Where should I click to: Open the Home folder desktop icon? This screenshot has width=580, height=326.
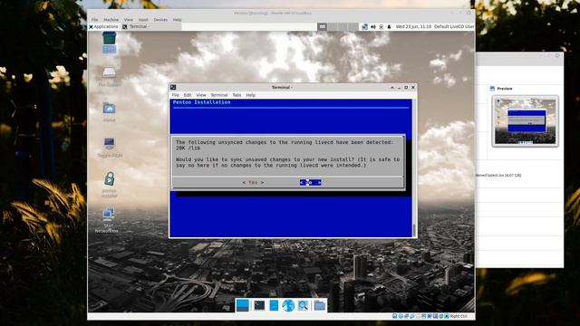[x=109, y=112]
